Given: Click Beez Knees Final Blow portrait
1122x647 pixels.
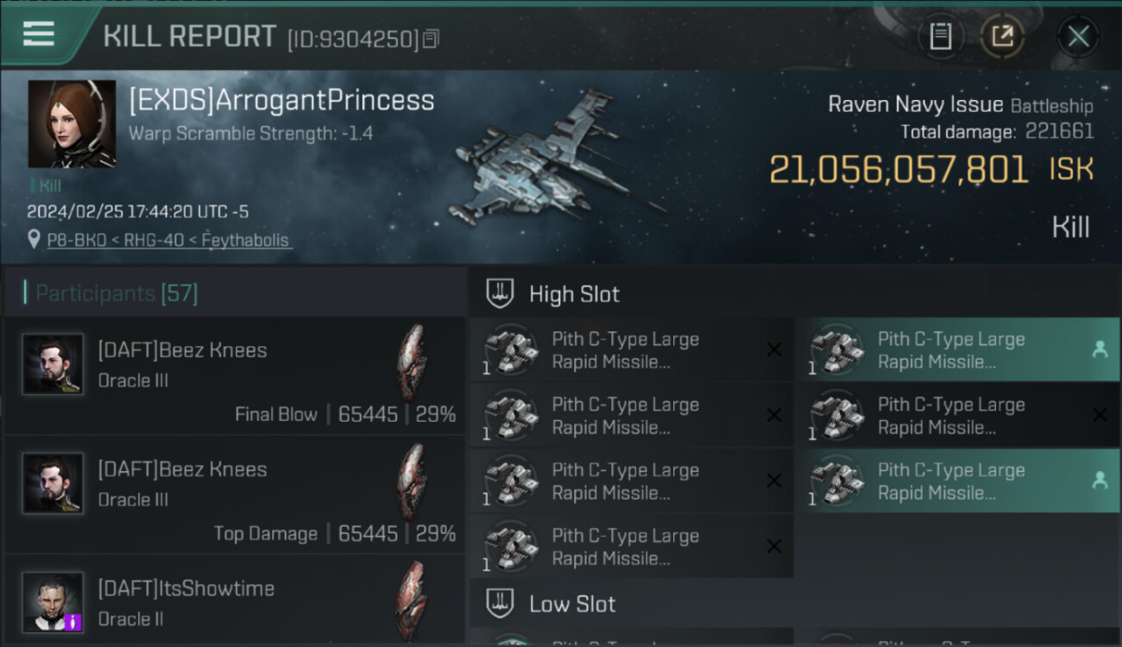Looking at the screenshot, I should point(53,364).
